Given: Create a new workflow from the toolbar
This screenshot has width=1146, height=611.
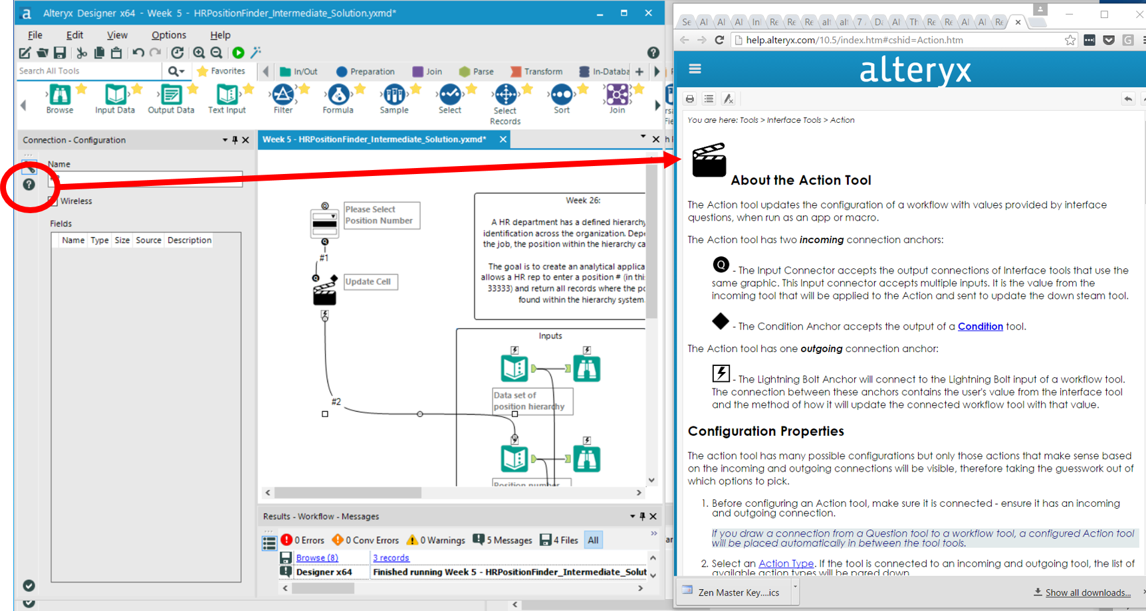Looking at the screenshot, I should [25, 52].
